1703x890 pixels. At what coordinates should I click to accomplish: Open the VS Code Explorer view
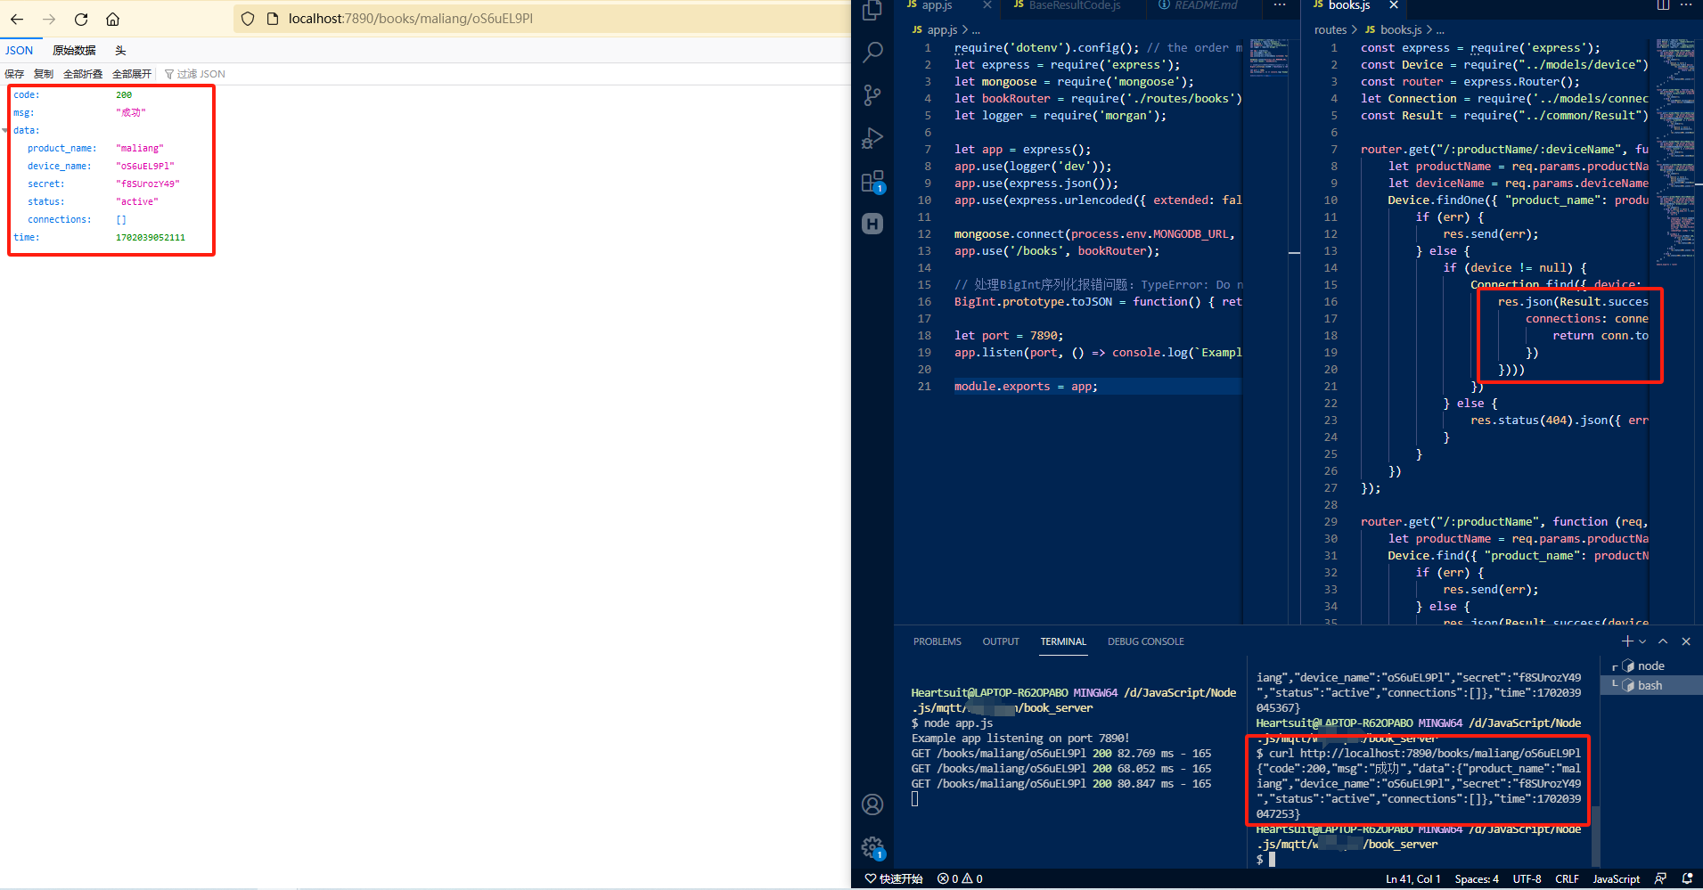click(x=872, y=11)
